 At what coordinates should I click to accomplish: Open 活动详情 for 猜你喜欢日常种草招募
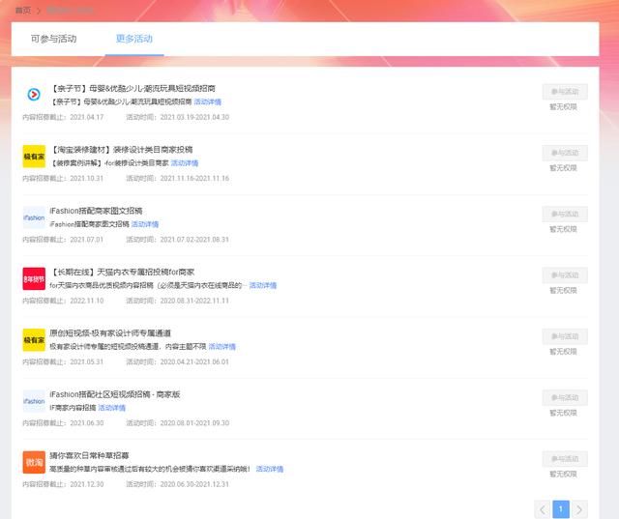(270, 469)
